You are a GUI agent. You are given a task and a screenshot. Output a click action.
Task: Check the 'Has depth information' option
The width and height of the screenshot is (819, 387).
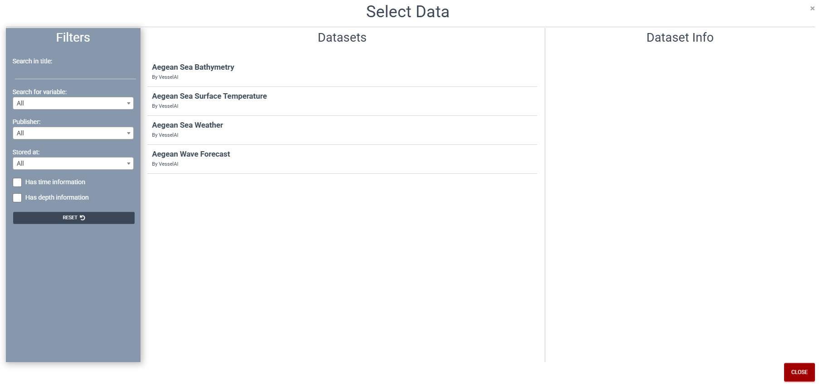click(x=17, y=198)
